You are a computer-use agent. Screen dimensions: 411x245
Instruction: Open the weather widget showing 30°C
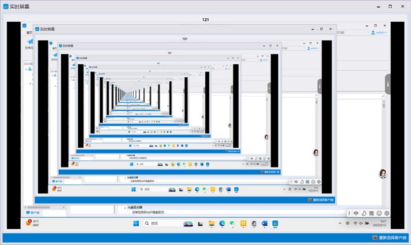[32, 223]
